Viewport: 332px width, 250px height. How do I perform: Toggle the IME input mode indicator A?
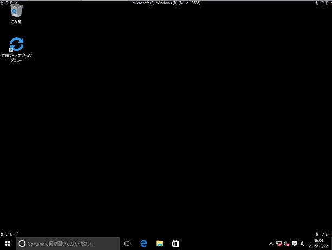click(x=302, y=244)
